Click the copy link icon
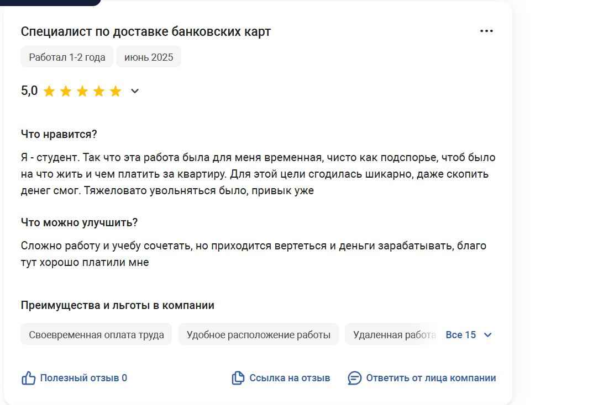Viewport: 593px width, 405px height. click(x=238, y=378)
